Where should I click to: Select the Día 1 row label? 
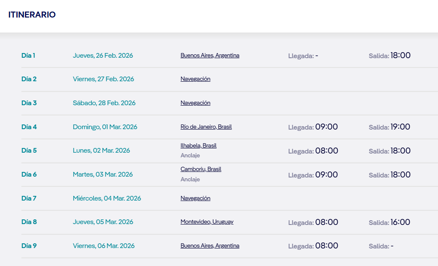28,56
